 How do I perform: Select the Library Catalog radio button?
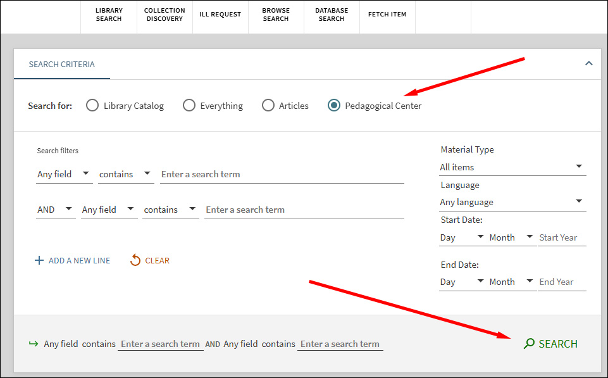coord(92,106)
